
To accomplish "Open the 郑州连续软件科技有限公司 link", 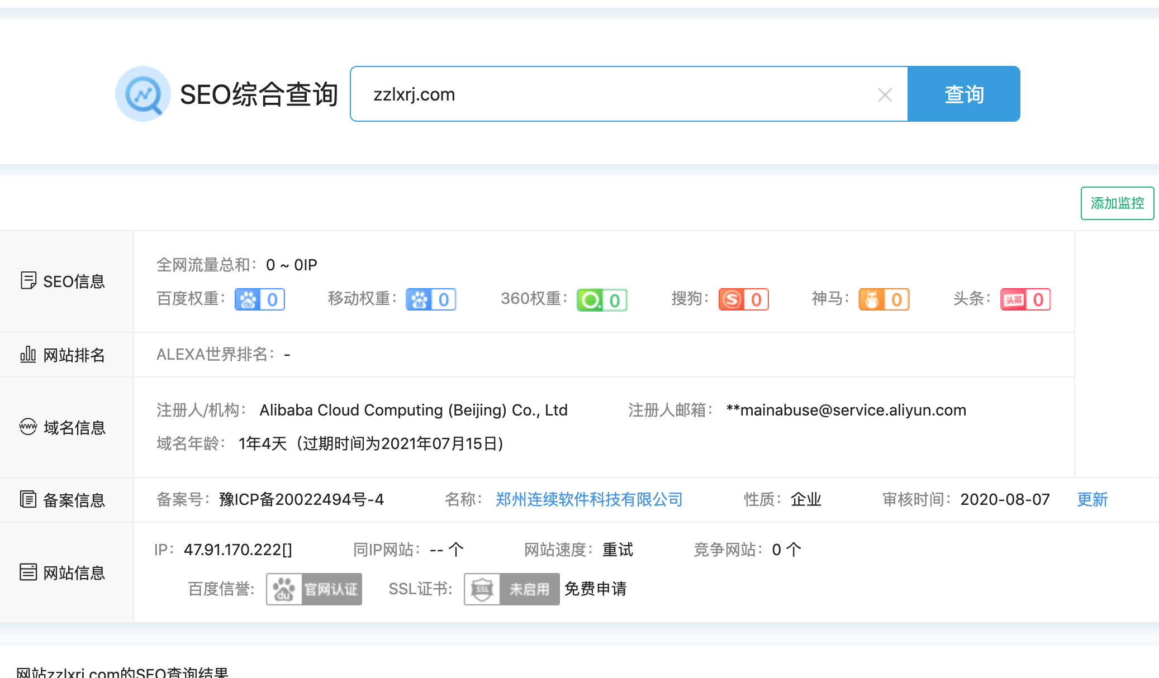I will click(x=589, y=499).
